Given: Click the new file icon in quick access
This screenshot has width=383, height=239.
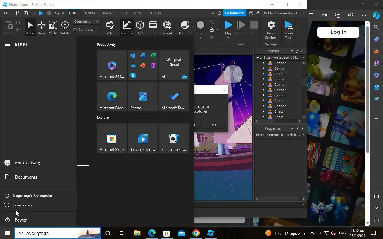Looking at the screenshot, I should (x=18, y=13).
